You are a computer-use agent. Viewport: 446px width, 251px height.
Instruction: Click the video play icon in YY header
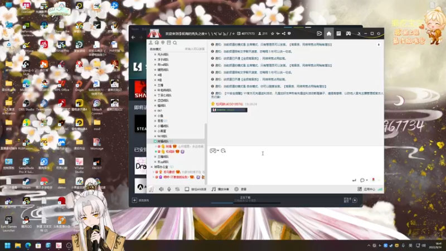tap(319, 33)
